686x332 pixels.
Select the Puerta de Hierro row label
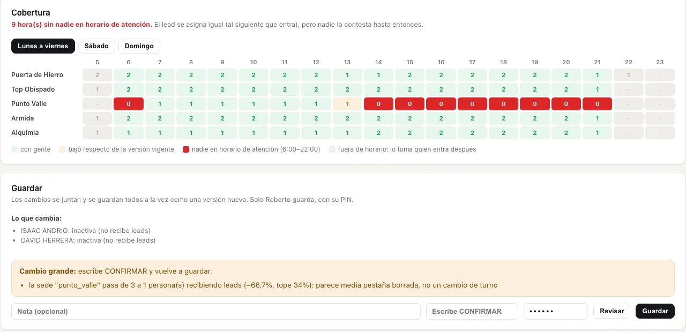pyautogui.click(x=37, y=75)
